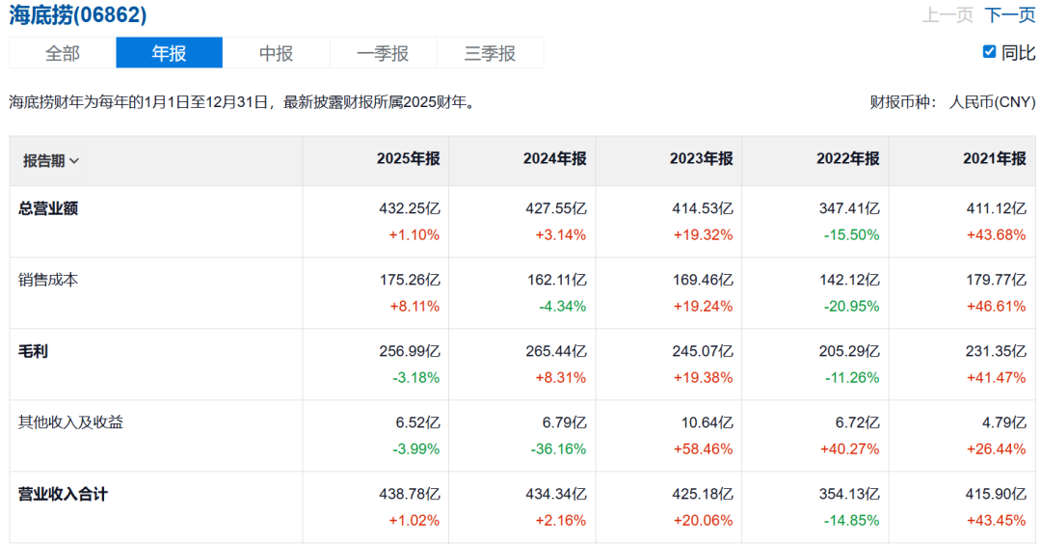Switch to the 全部 tab

63,53
